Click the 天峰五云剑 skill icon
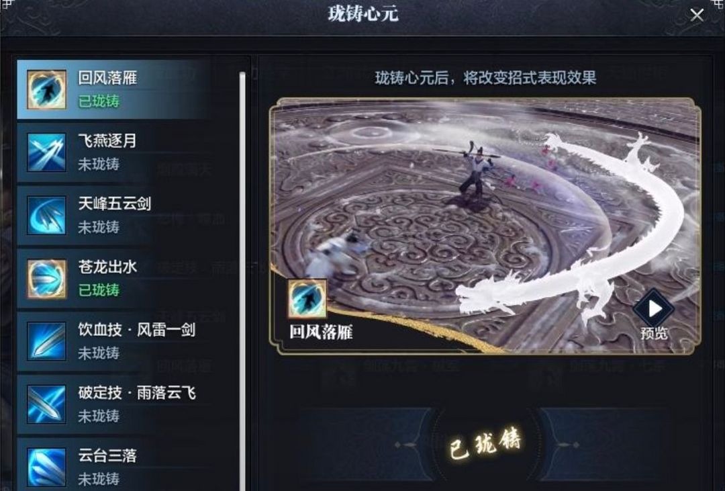This screenshot has height=491, width=725. point(46,215)
